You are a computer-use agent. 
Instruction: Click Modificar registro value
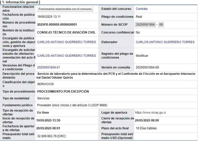(x=142, y=56)
